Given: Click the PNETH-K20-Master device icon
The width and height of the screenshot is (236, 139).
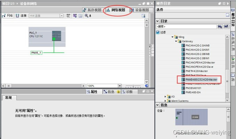Looking at the screenshot, I should coord(183,71).
